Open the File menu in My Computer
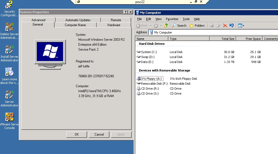The image size is (278, 154). (x=139, y=19)
